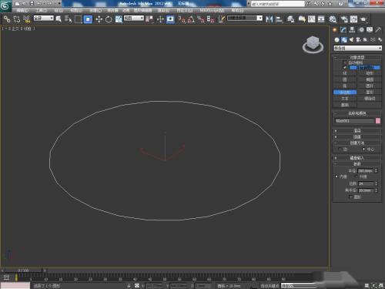Click the Use Pivot Point Center icon

coord(149,19)
